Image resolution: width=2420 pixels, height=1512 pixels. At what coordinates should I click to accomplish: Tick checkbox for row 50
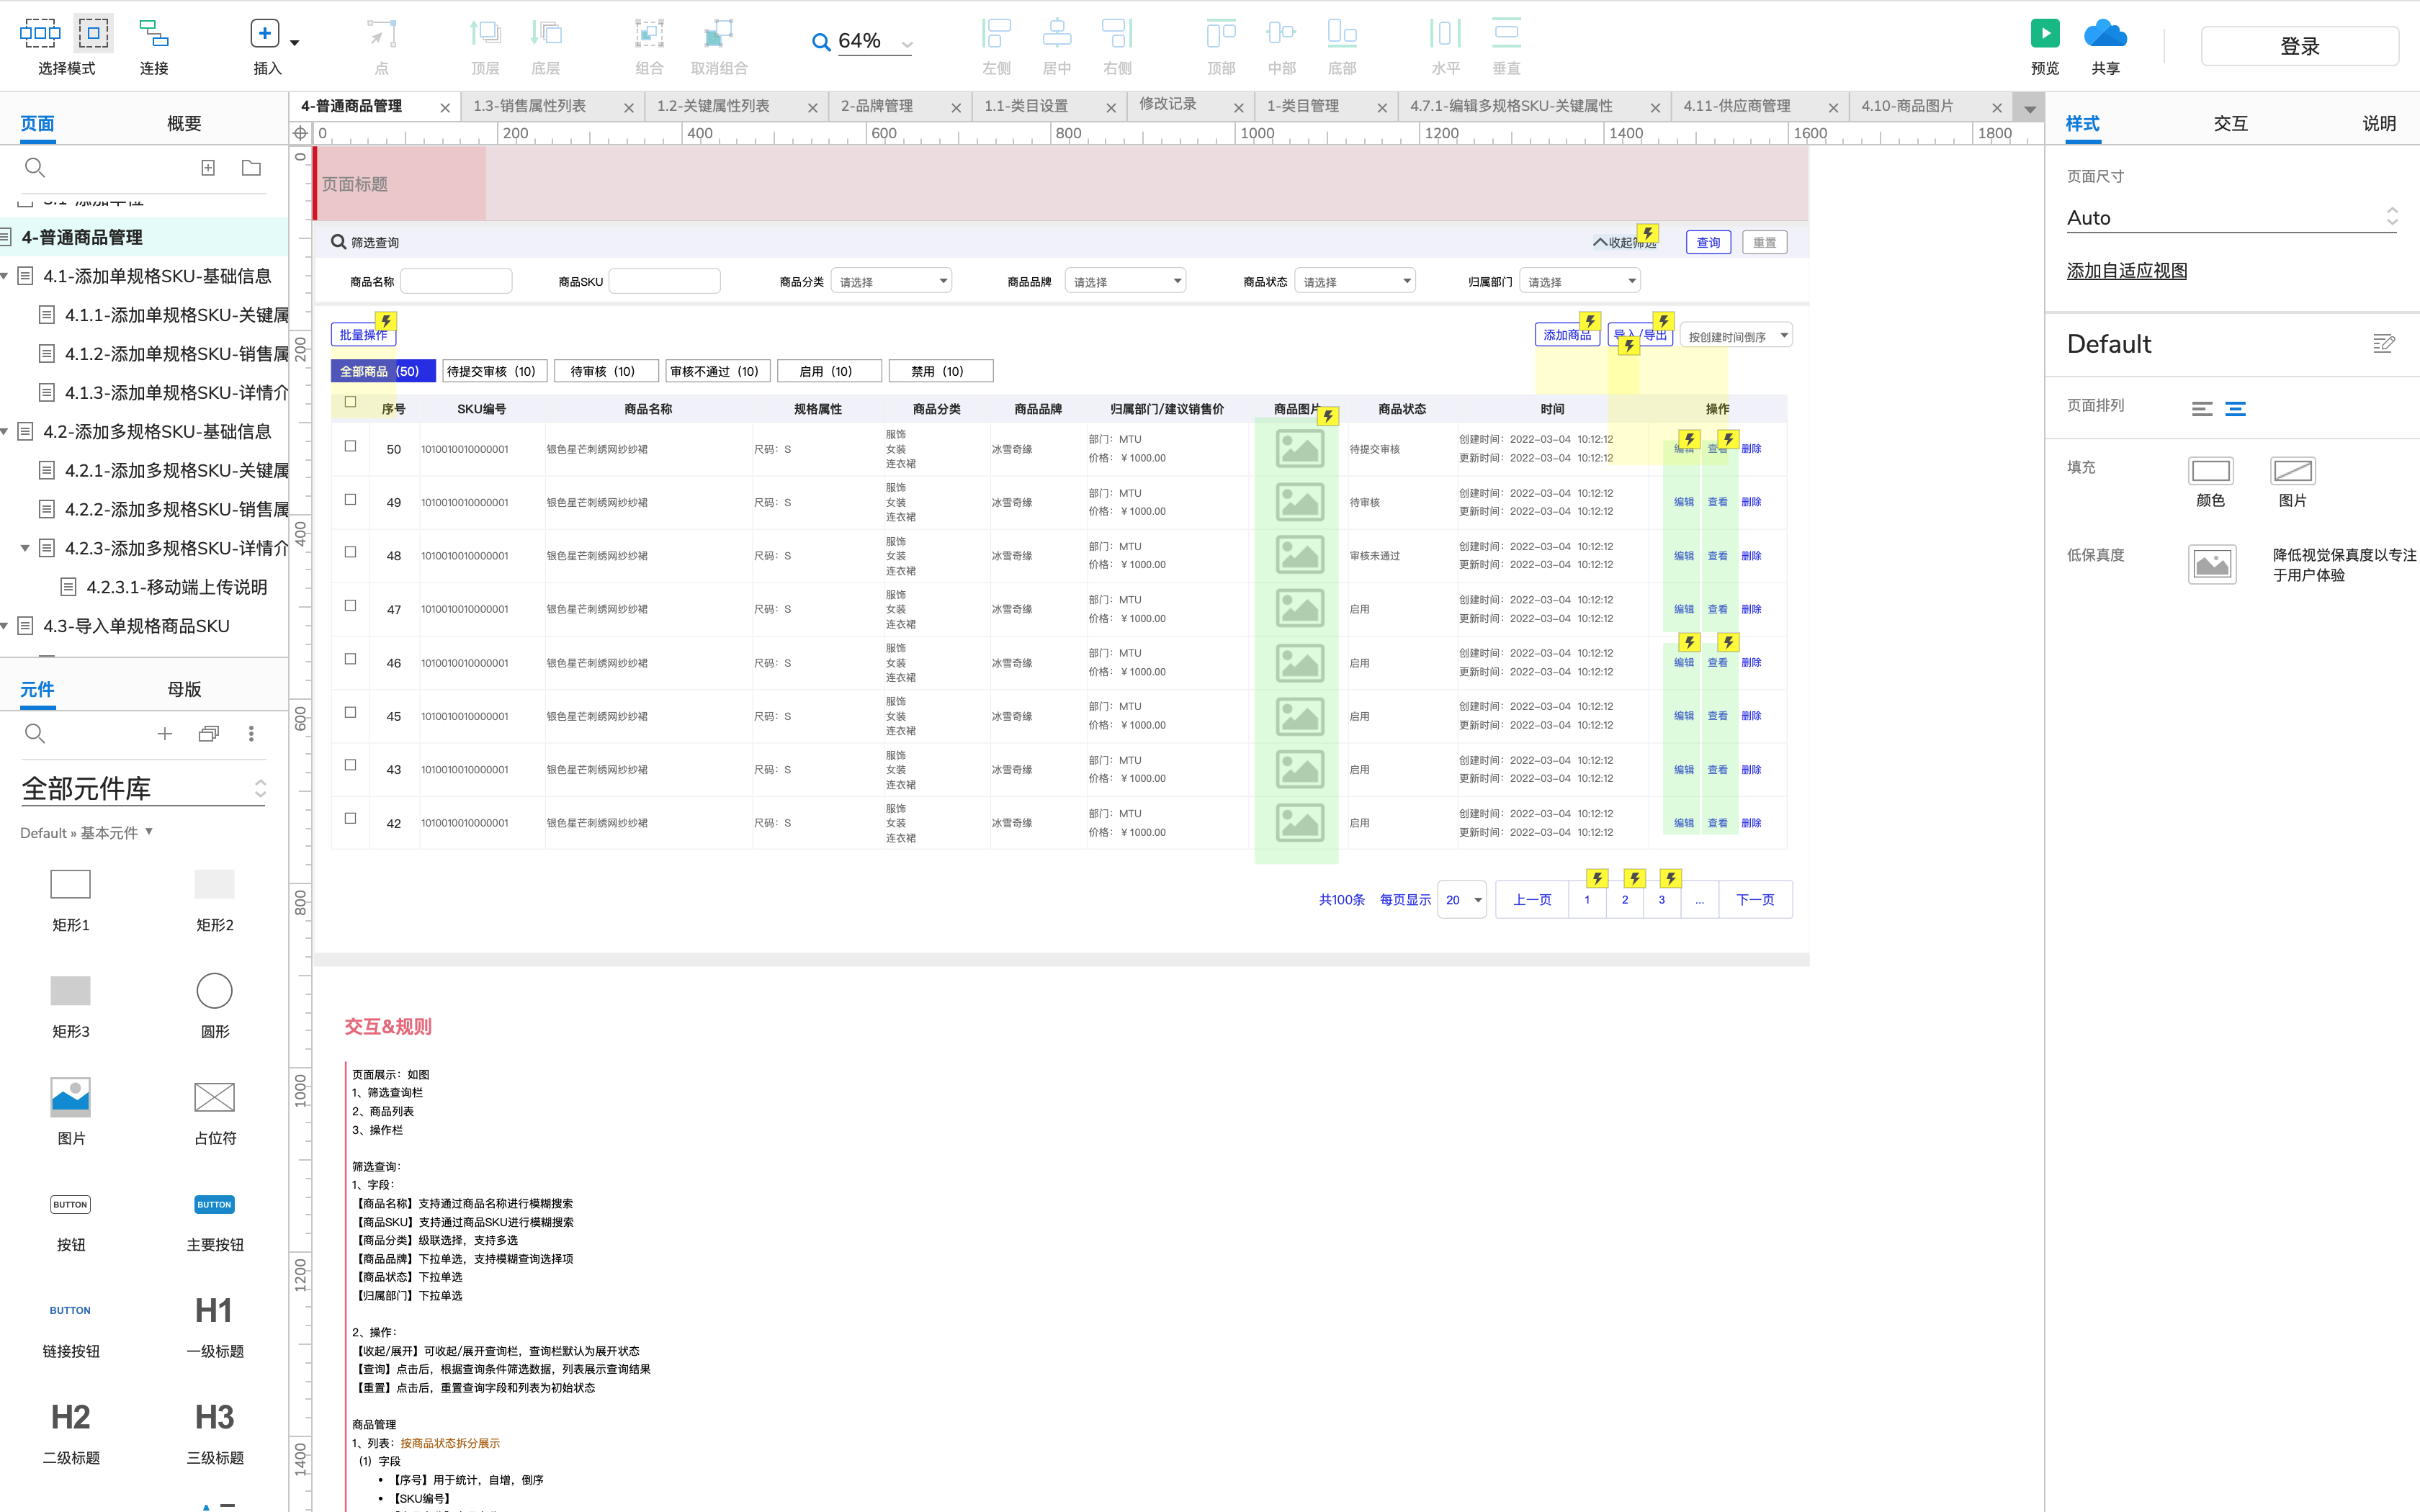tap(350, 446)
